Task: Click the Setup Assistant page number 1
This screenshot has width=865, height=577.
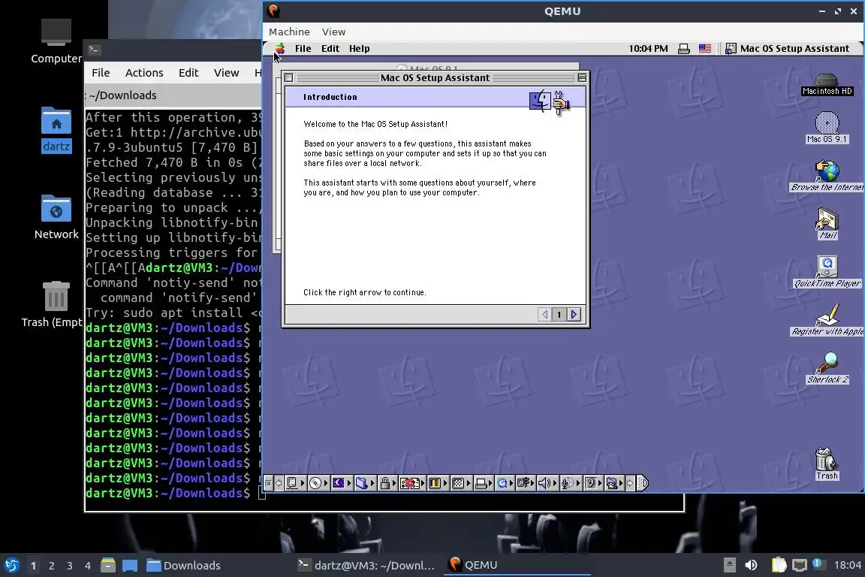Action: (x=559, y=314)
